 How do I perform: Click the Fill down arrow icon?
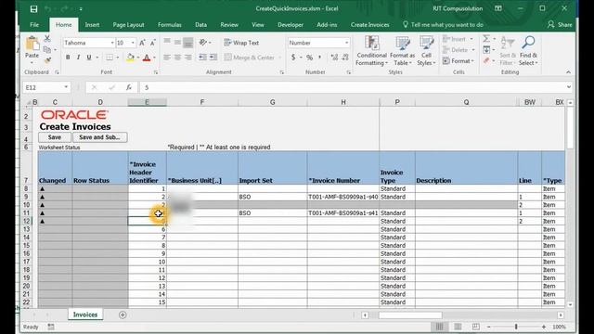[x=486, y=49]
